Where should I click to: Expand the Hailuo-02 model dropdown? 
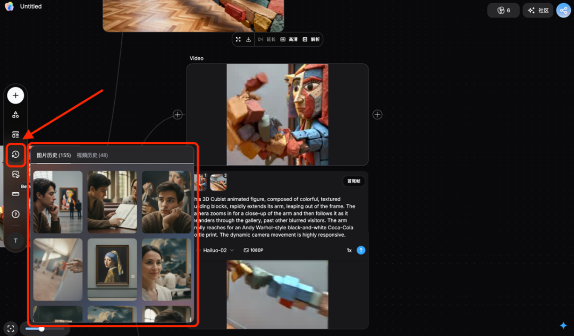pos(218,250)
